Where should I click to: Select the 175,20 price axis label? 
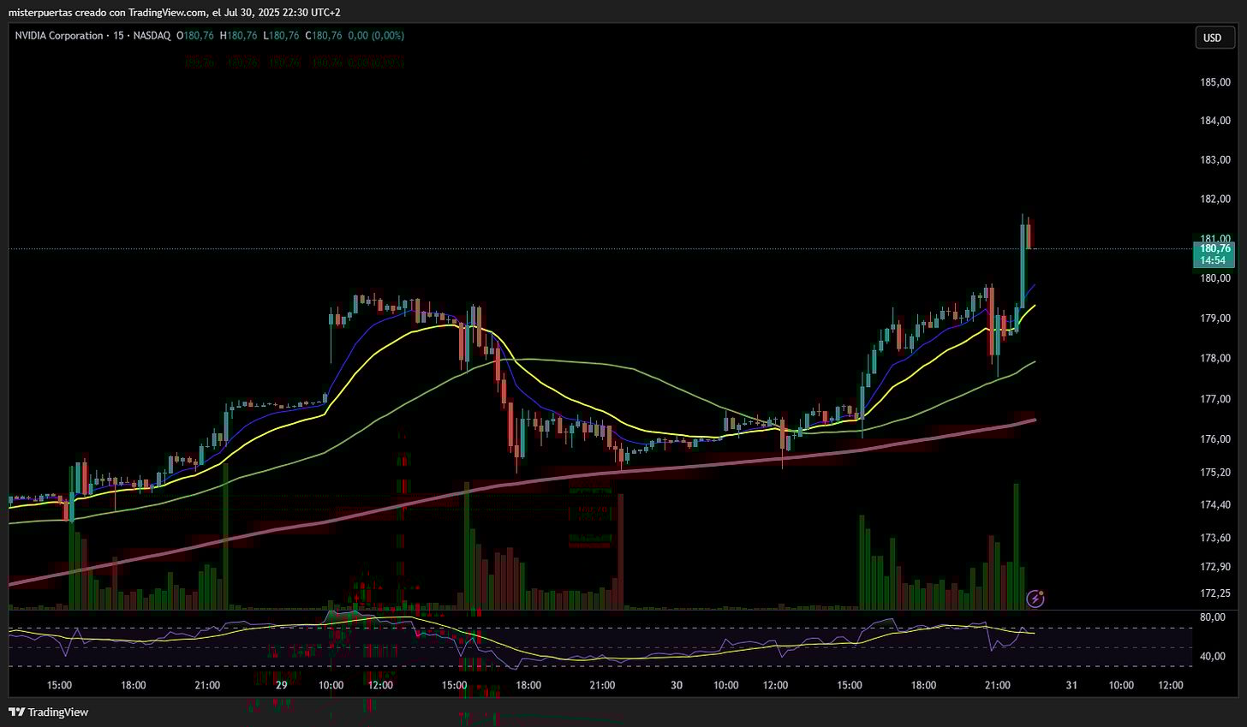[x=1215, y=473]
